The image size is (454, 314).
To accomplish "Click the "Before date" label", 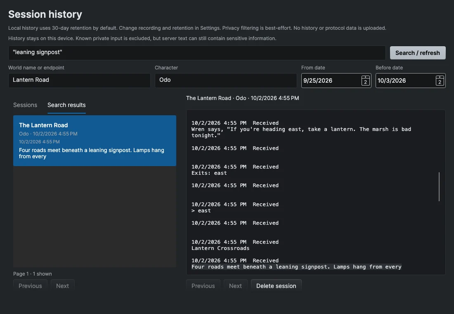I will click(389, 68).
